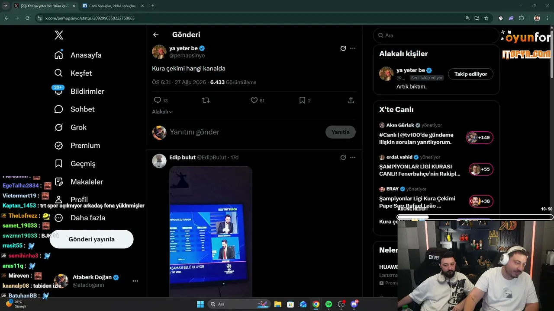
Task: Click the Grok icon on Edip bulut's reply
Action: click(343, 158)
